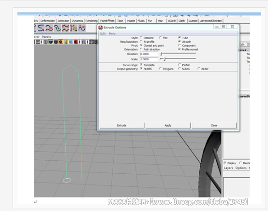Screen dimensions: 268x211
Task: Choose Polygons as output geometry
Action: 160,69
